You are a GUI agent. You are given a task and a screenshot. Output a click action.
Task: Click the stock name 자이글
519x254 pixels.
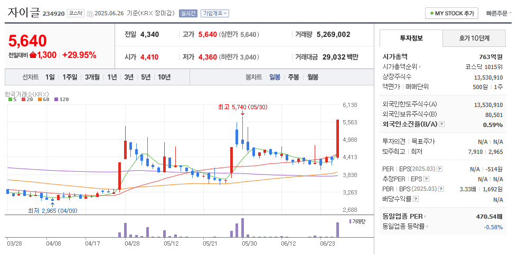pyautogui.click(x=24, y=13)
